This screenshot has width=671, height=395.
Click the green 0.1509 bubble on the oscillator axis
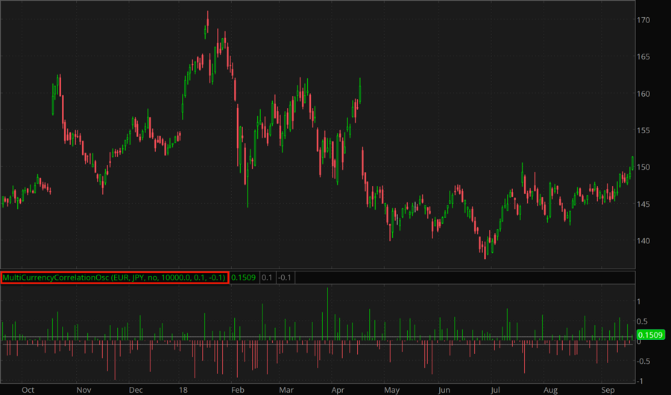coord(651,335)
